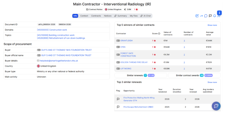This screenshot has width=226, height=113.
Task: Click company icon beside GOLDEN THREAD FIRE DELAY
Action: point(118,62)
